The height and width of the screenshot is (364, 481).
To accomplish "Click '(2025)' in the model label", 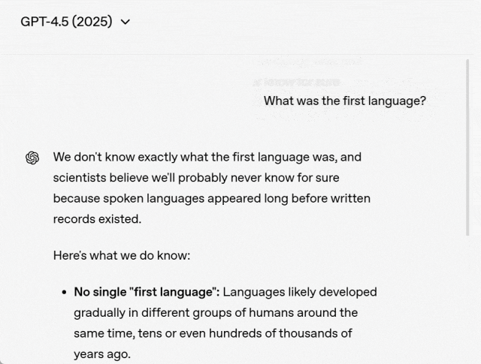I will tap(92, 22).
